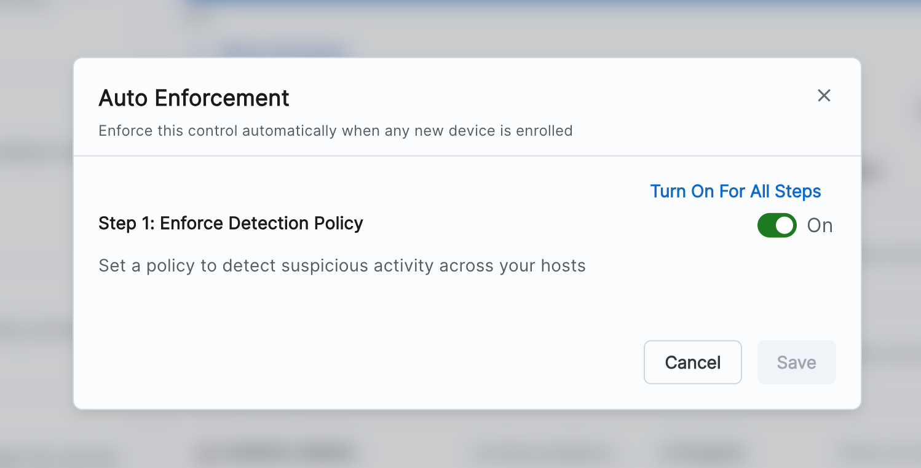Click the empty dialog area left of Cancel
921x468 pixels.
(x=369, y=362)
